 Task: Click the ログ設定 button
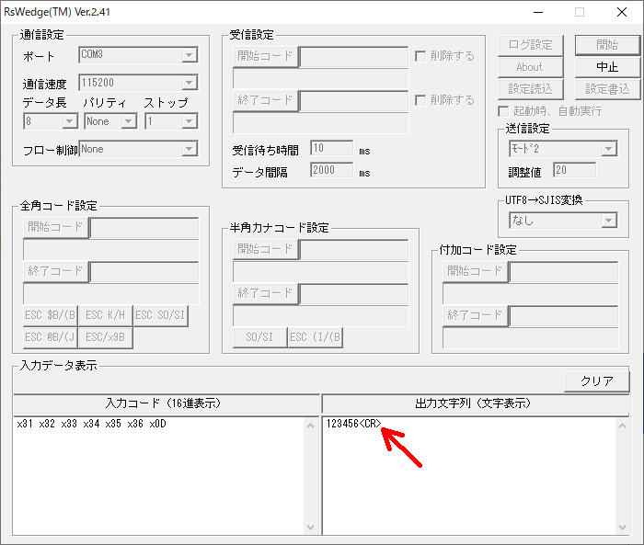click(530, 45)
